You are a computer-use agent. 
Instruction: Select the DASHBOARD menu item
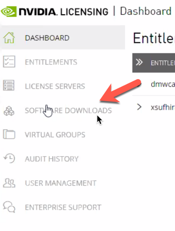[x=63, y=37]
